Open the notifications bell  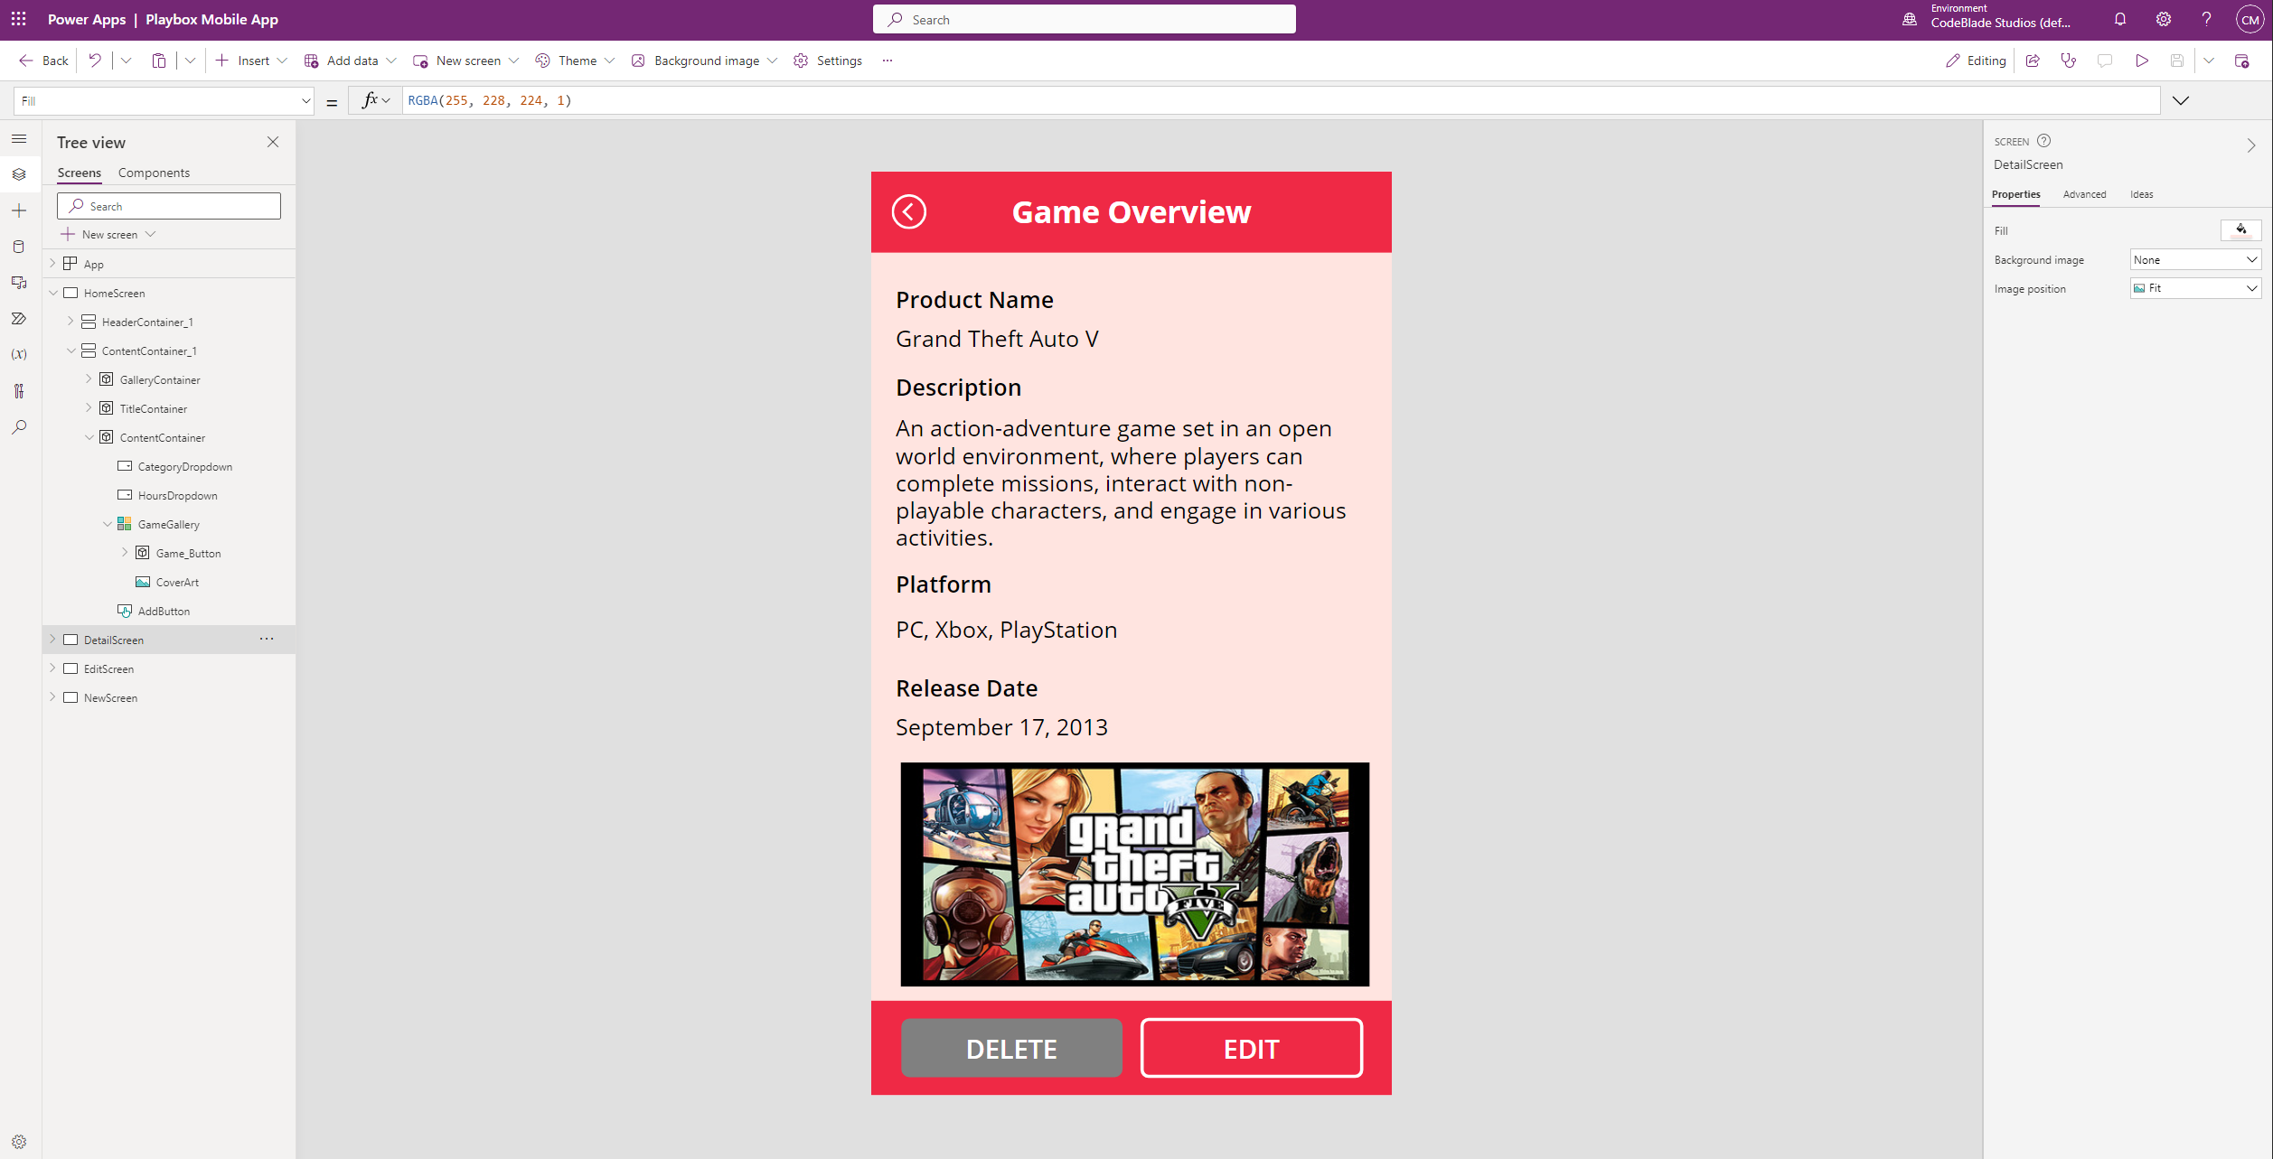2119,19
